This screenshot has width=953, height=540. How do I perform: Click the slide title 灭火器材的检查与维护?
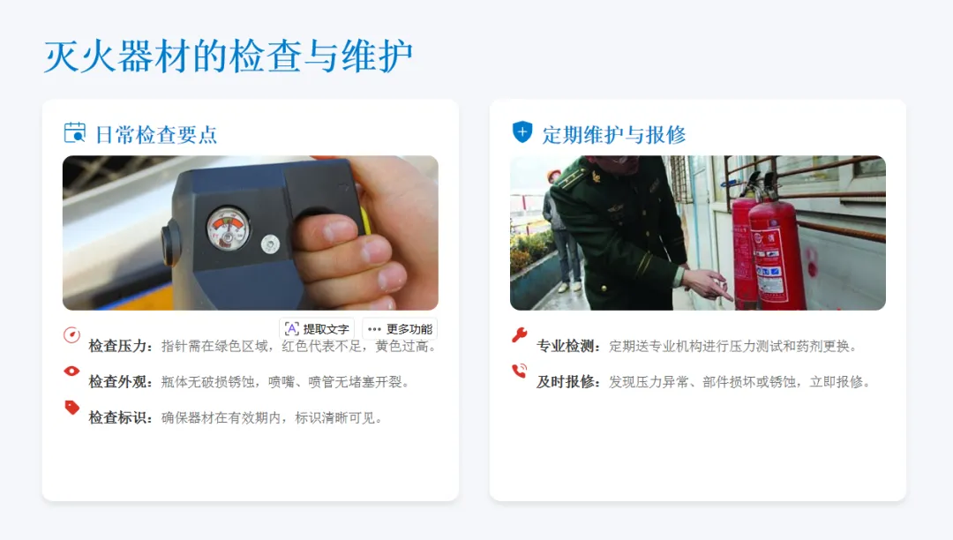pyautogui.click(x=229, y=56)
